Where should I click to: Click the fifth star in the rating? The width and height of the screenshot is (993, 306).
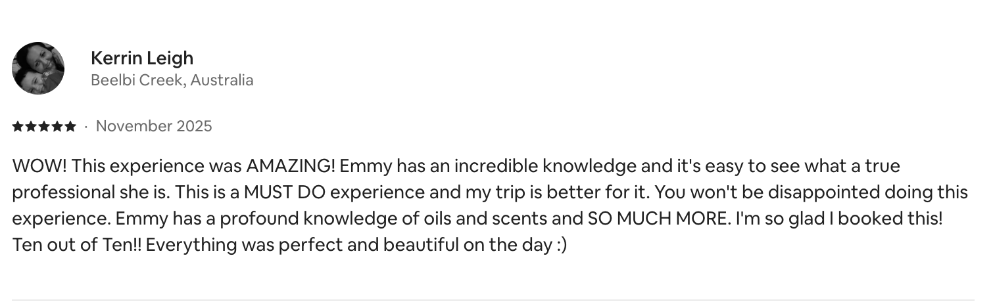(x=70, y=127)
